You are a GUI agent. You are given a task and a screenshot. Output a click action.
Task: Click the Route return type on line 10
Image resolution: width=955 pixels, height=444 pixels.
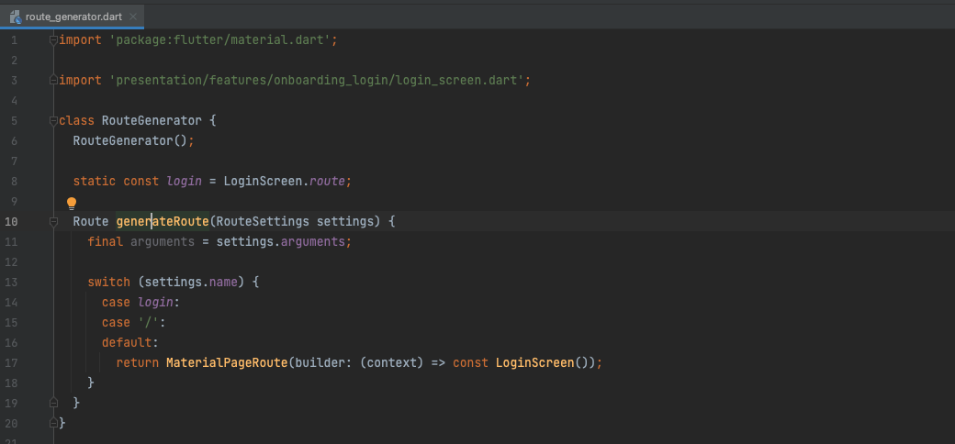(91, 221)
